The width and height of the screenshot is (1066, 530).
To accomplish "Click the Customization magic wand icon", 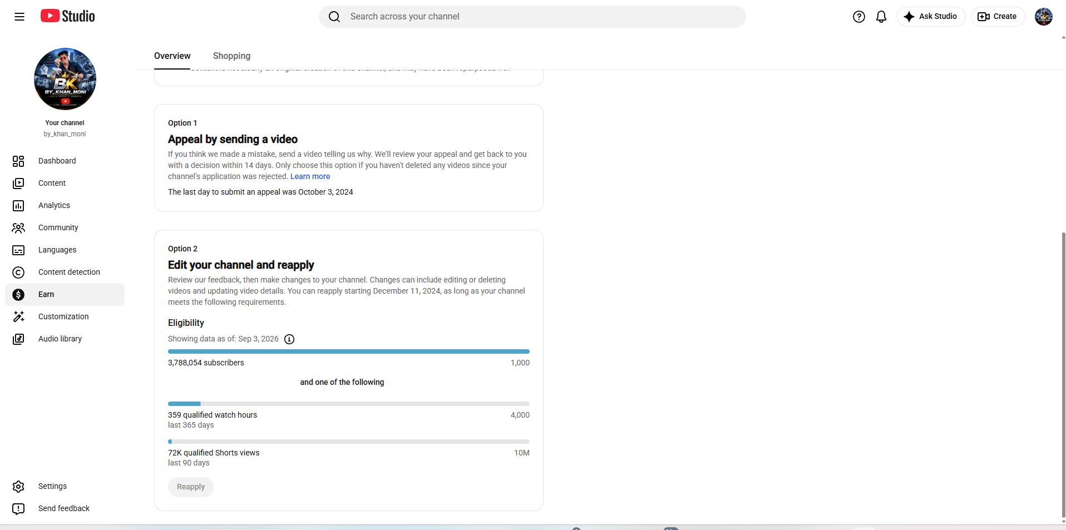I will pyautogui.click(x=18, y=316).
